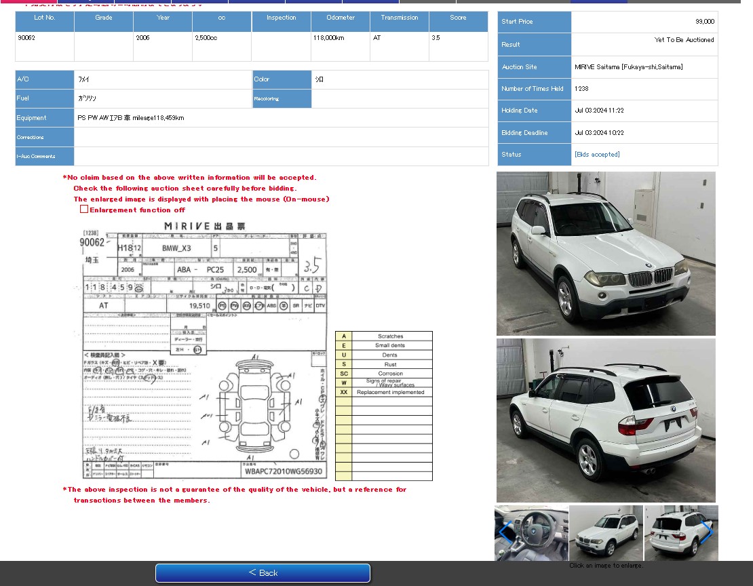This screenshot has height=586, width=753.
Task: Click the Corrections label cell
Action: point(45,137)
